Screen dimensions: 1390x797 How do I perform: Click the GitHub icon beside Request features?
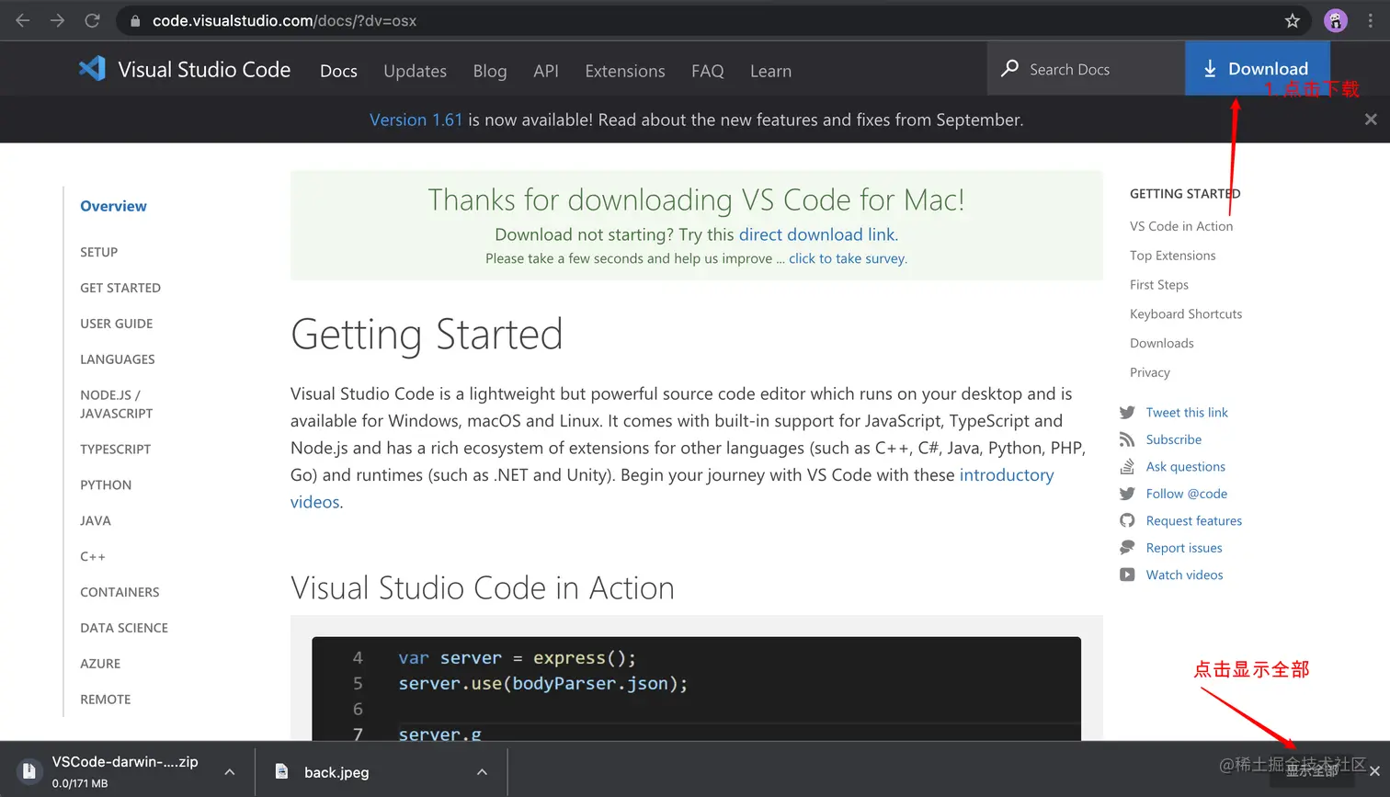(x=1127, y=521)
